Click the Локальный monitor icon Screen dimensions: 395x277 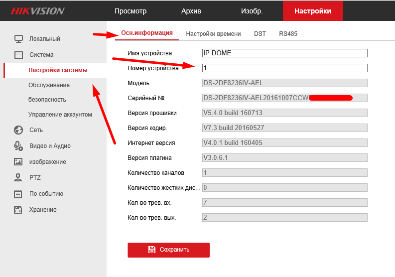click(18, 39)
